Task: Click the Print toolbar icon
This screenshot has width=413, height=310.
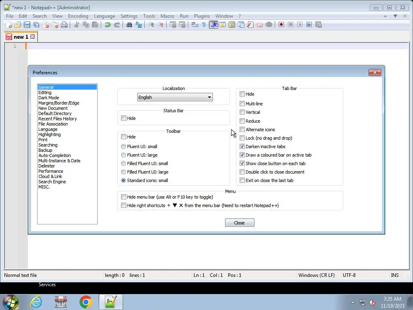Action: tap(64, 25)
